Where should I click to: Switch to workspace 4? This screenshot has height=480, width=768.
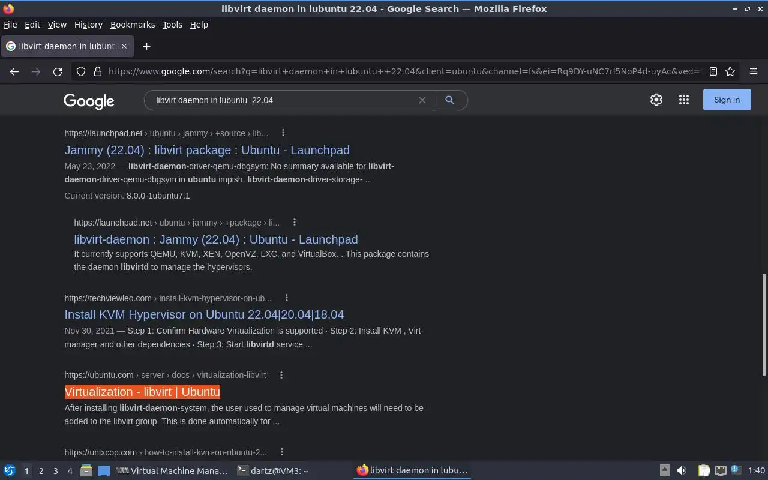tap(70, 471)
